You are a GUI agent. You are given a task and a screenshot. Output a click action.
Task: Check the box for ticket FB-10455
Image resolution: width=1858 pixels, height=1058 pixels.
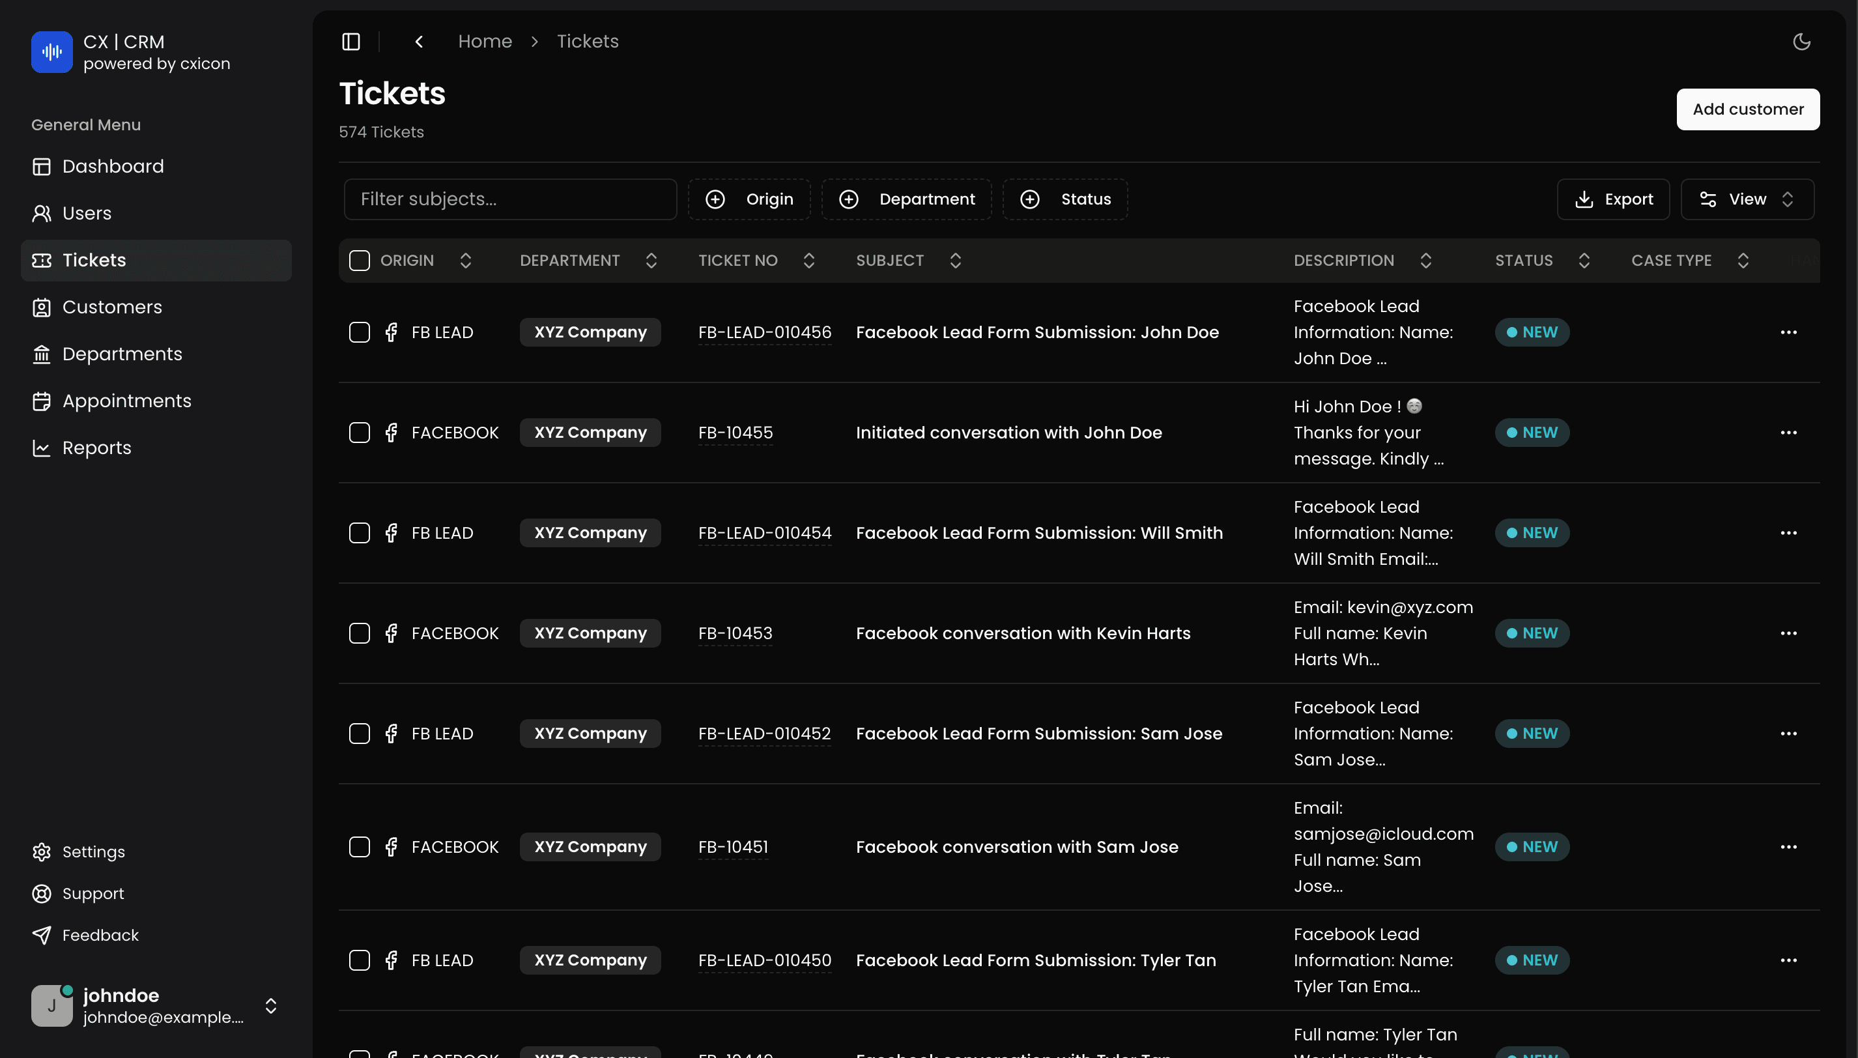pyautogui.click(x=359, y=433)
